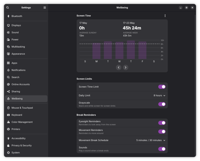The height and width of the screenshot is (161, 200).
Task: Open Privacy & Security panel
Action: tap(26, 145)
